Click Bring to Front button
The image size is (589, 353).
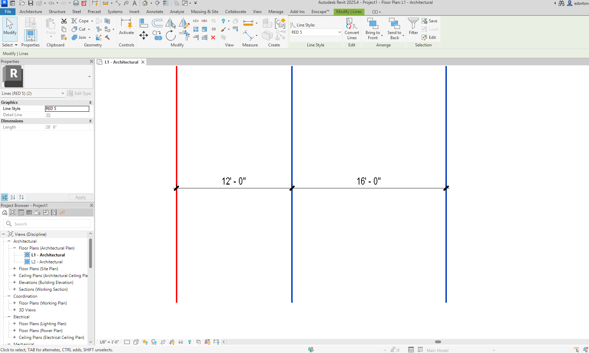pyautogui.click(x=373, y=29)
